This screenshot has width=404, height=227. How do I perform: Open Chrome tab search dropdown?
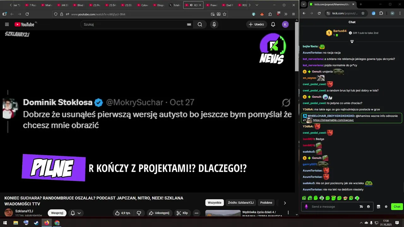coord(304,4)
